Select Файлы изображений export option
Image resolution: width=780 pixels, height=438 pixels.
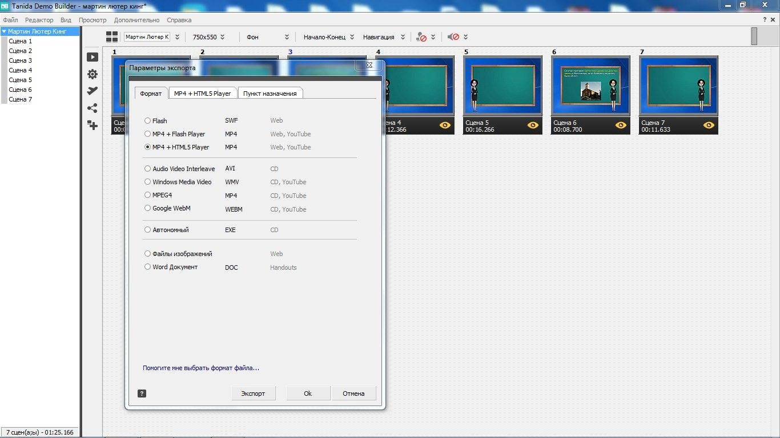(148, 254)
